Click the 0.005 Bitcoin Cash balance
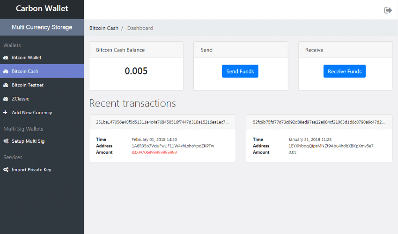This screenshot has height=234, width=398. pos(136,71)
